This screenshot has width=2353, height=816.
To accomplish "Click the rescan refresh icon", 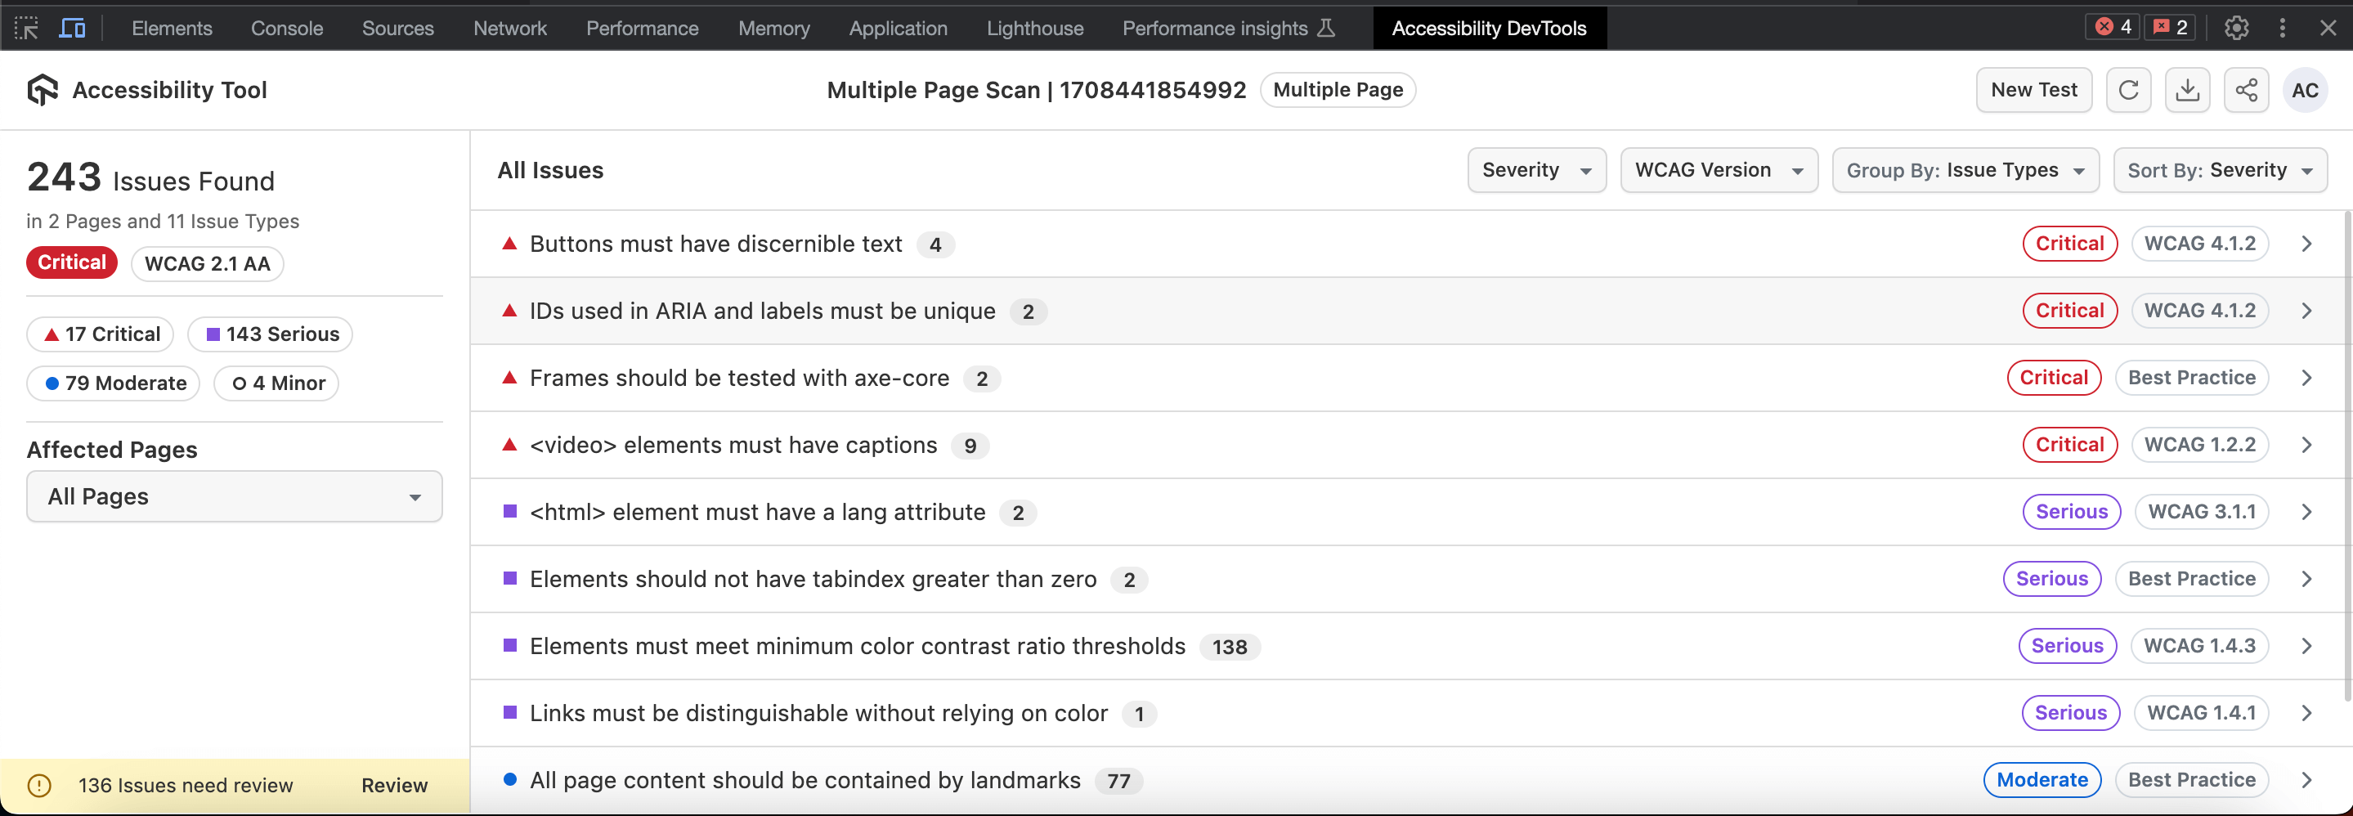I will click(2128, 91).
